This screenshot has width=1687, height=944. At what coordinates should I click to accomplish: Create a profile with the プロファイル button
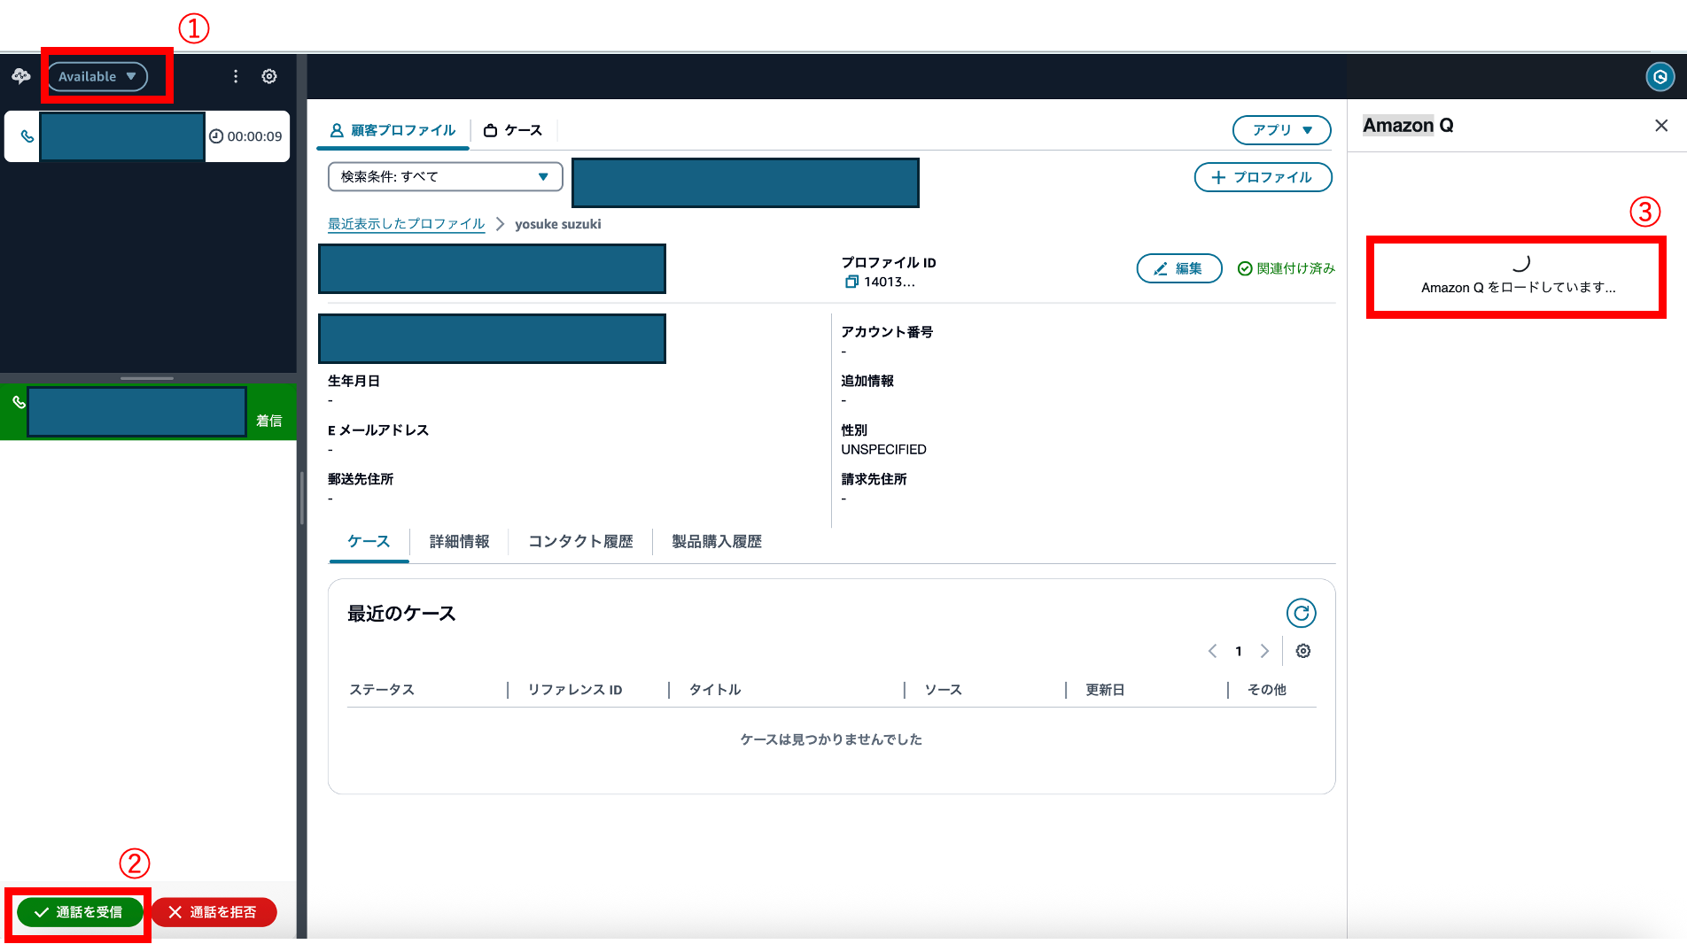point(1263,177)
